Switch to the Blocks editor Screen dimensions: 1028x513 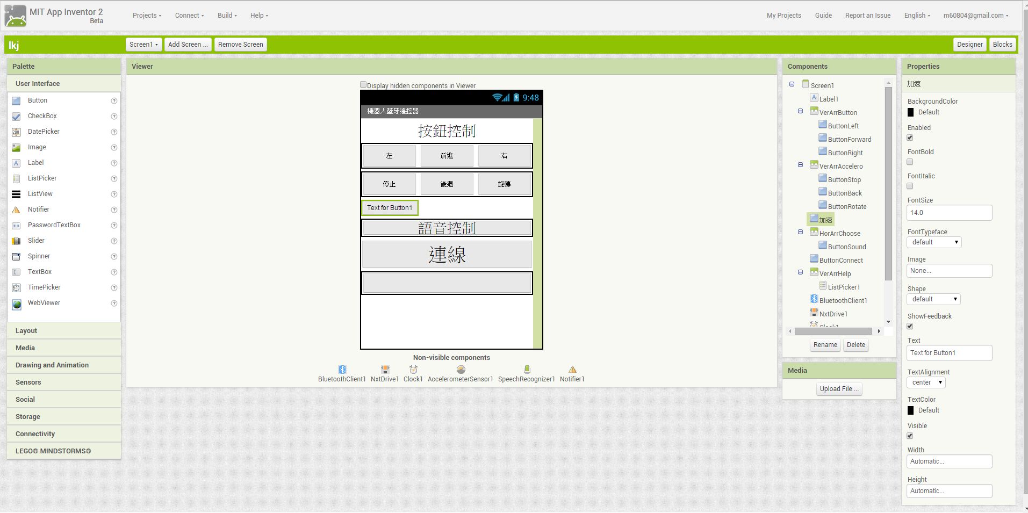(x=1002, y=45)
